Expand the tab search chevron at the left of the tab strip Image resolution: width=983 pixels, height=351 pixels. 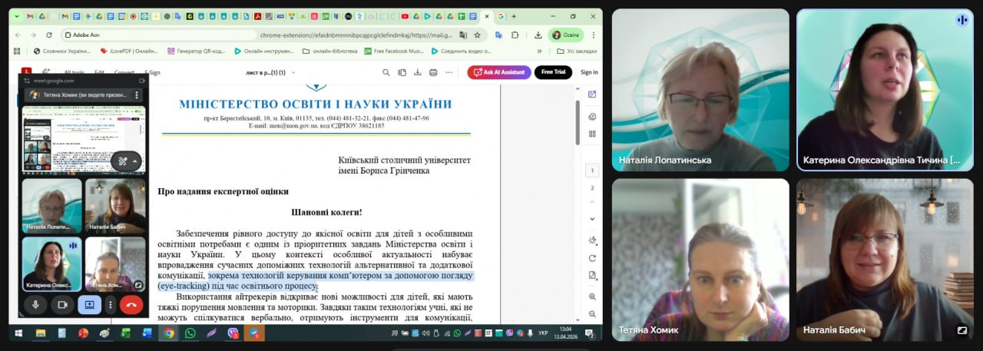coord(17,16)
